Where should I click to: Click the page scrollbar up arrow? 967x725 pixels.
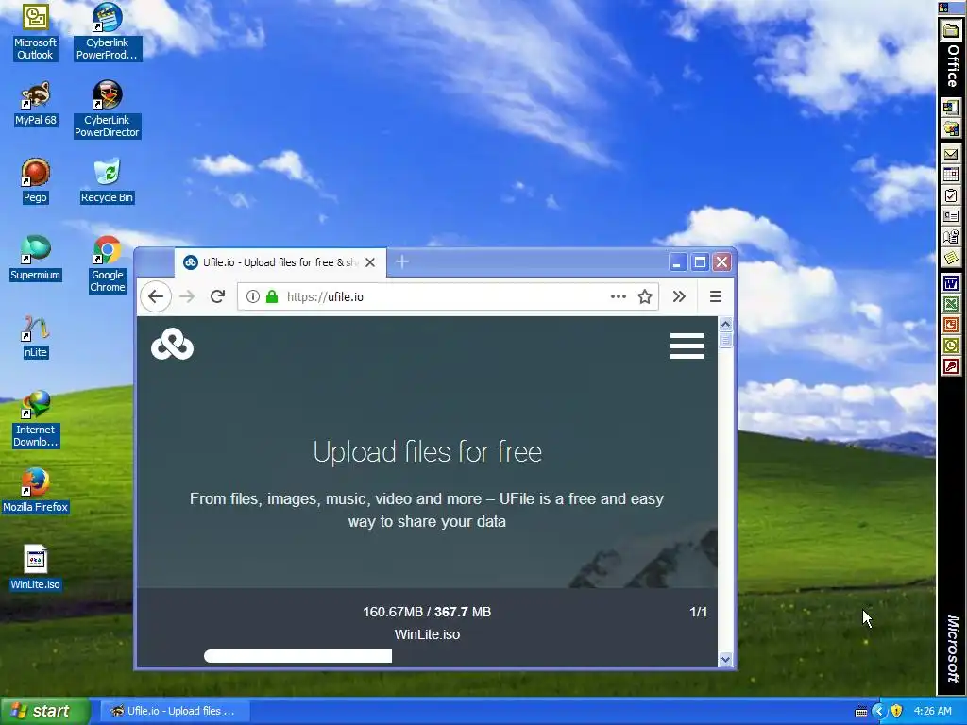[x=725, y=324]
